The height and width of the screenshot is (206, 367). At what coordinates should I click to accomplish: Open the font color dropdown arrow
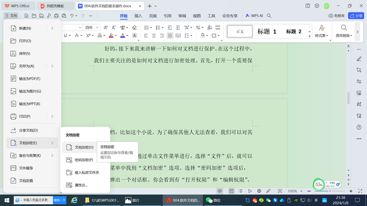click(x=127, y=35)
